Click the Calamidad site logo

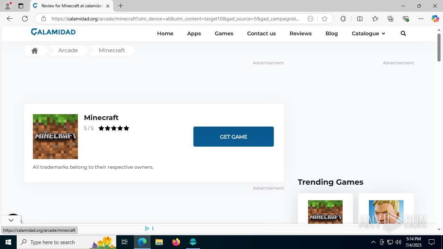click(53, 32)
